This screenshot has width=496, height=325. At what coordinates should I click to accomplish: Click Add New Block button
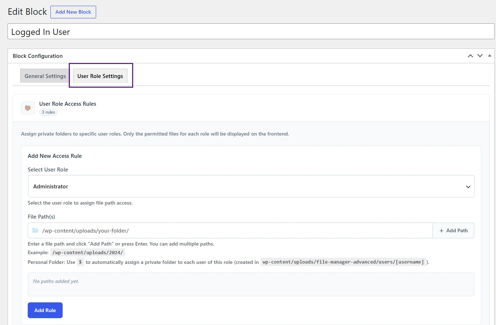coord(73,12)
